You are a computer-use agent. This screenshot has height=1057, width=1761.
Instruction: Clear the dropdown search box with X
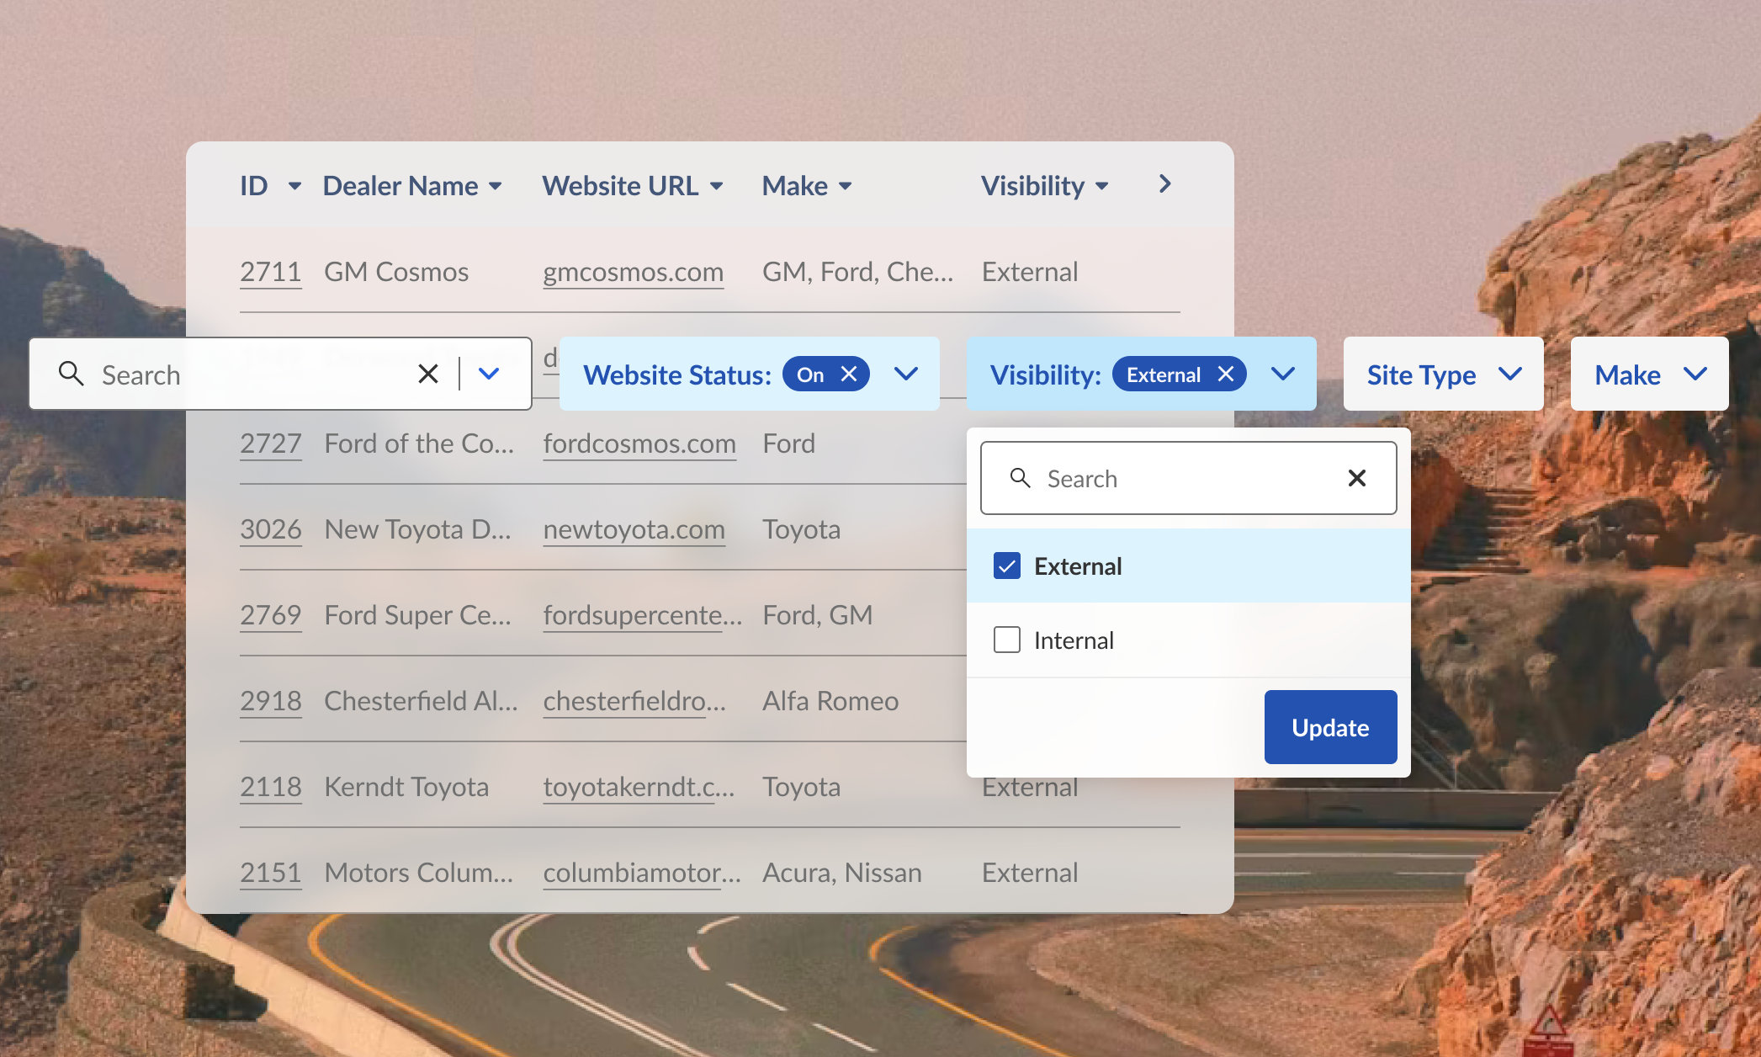1356,478
